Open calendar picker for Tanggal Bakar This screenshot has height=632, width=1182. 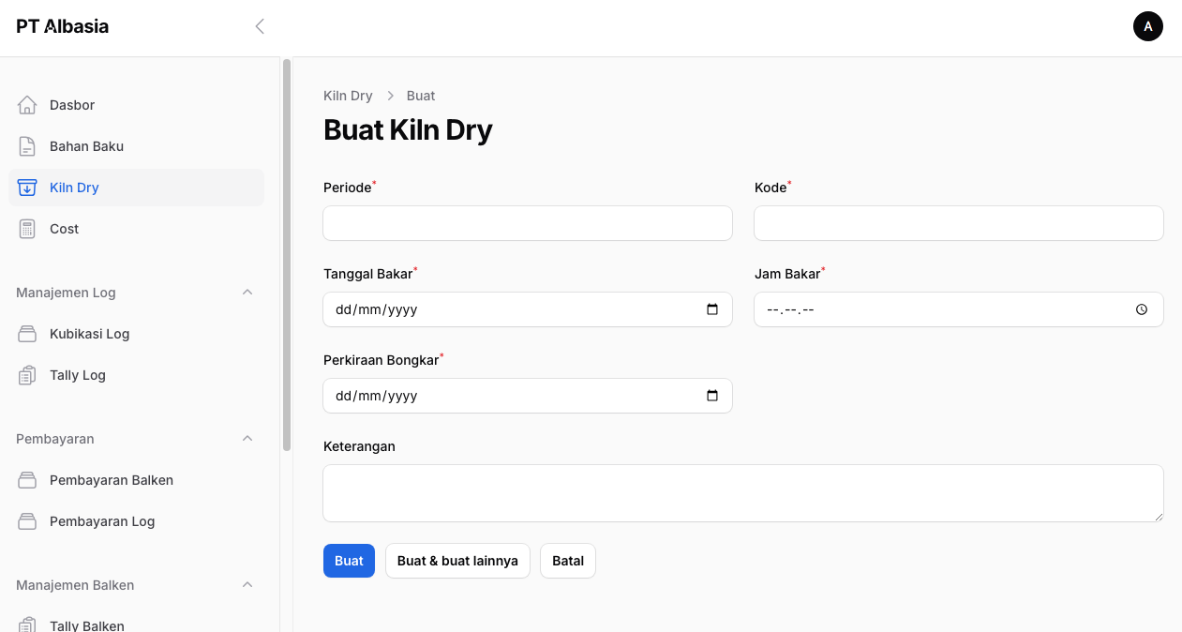tap(712, 309)
